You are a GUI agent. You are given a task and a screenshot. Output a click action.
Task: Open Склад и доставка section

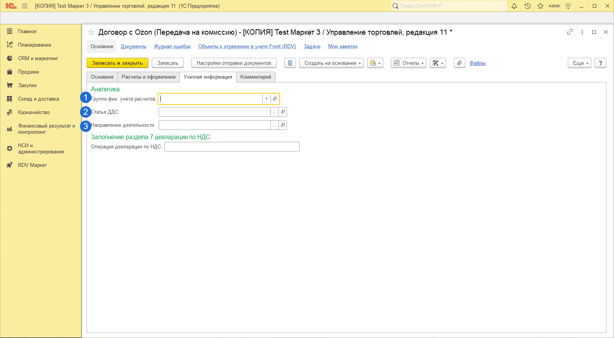pos(41,99)
